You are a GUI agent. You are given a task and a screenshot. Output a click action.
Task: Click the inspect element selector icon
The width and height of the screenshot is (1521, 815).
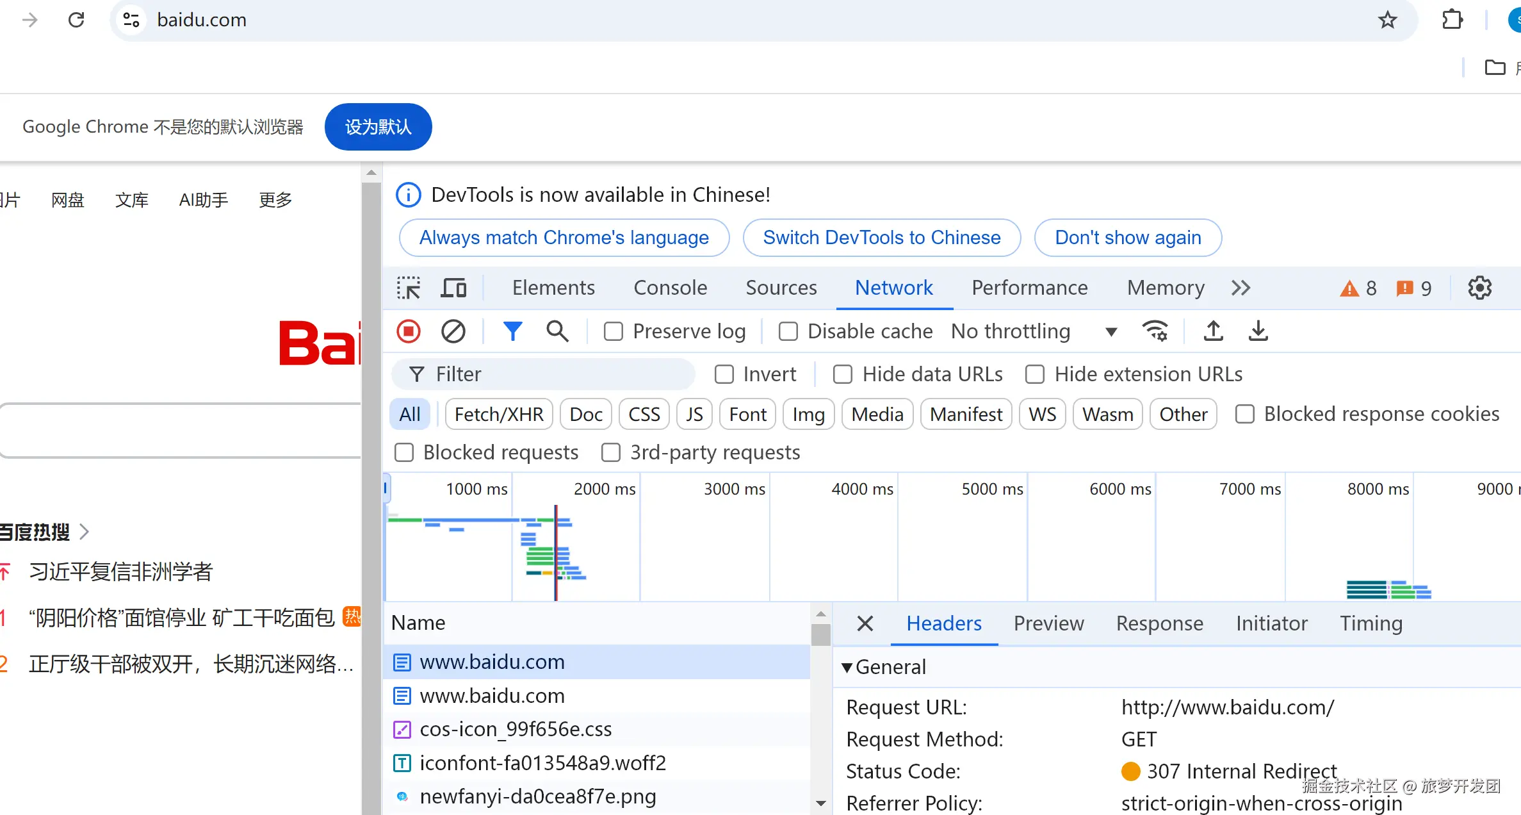[409, 288]
